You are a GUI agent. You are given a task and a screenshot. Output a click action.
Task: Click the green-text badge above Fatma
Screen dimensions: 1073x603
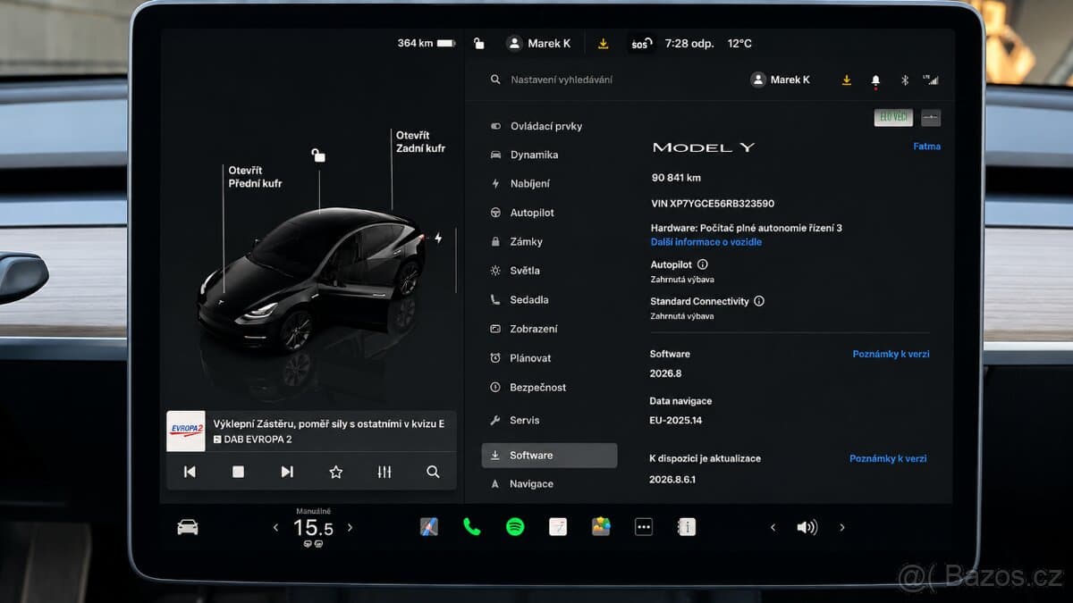click(x=893, y=117)
